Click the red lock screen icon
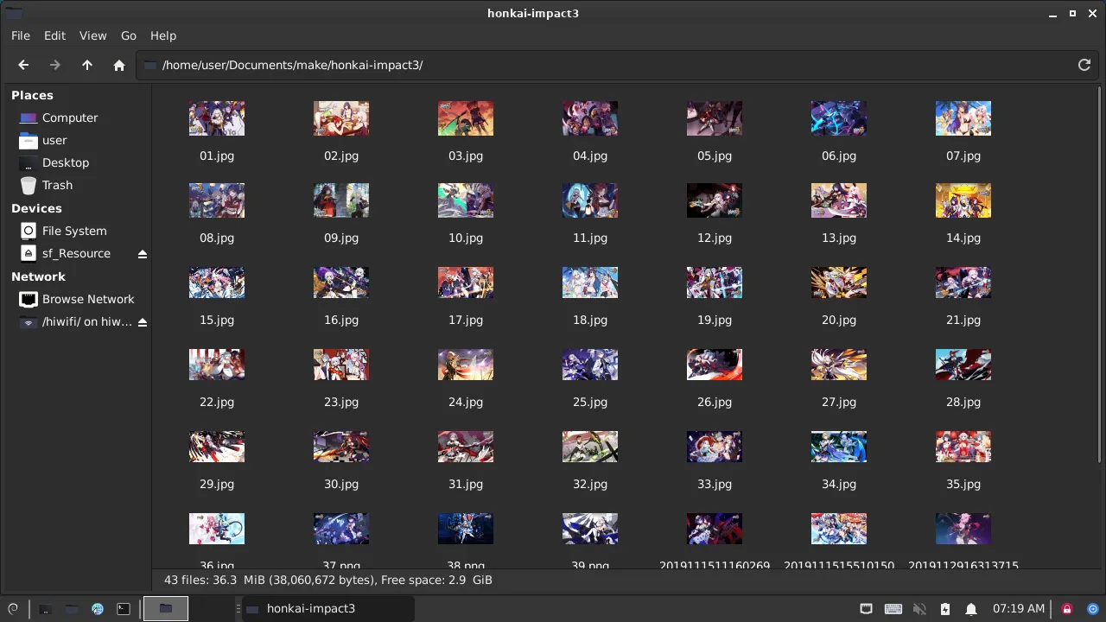This screenshot has width=1106, height=622. click(1067, 608)
